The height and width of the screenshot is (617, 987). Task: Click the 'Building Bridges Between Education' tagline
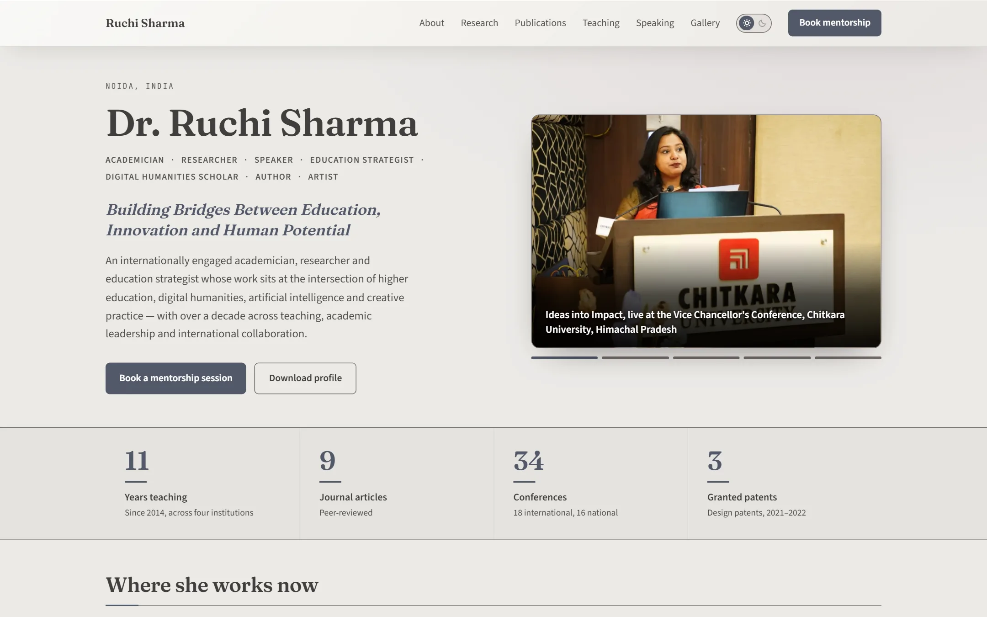click(x=243, y=220)
